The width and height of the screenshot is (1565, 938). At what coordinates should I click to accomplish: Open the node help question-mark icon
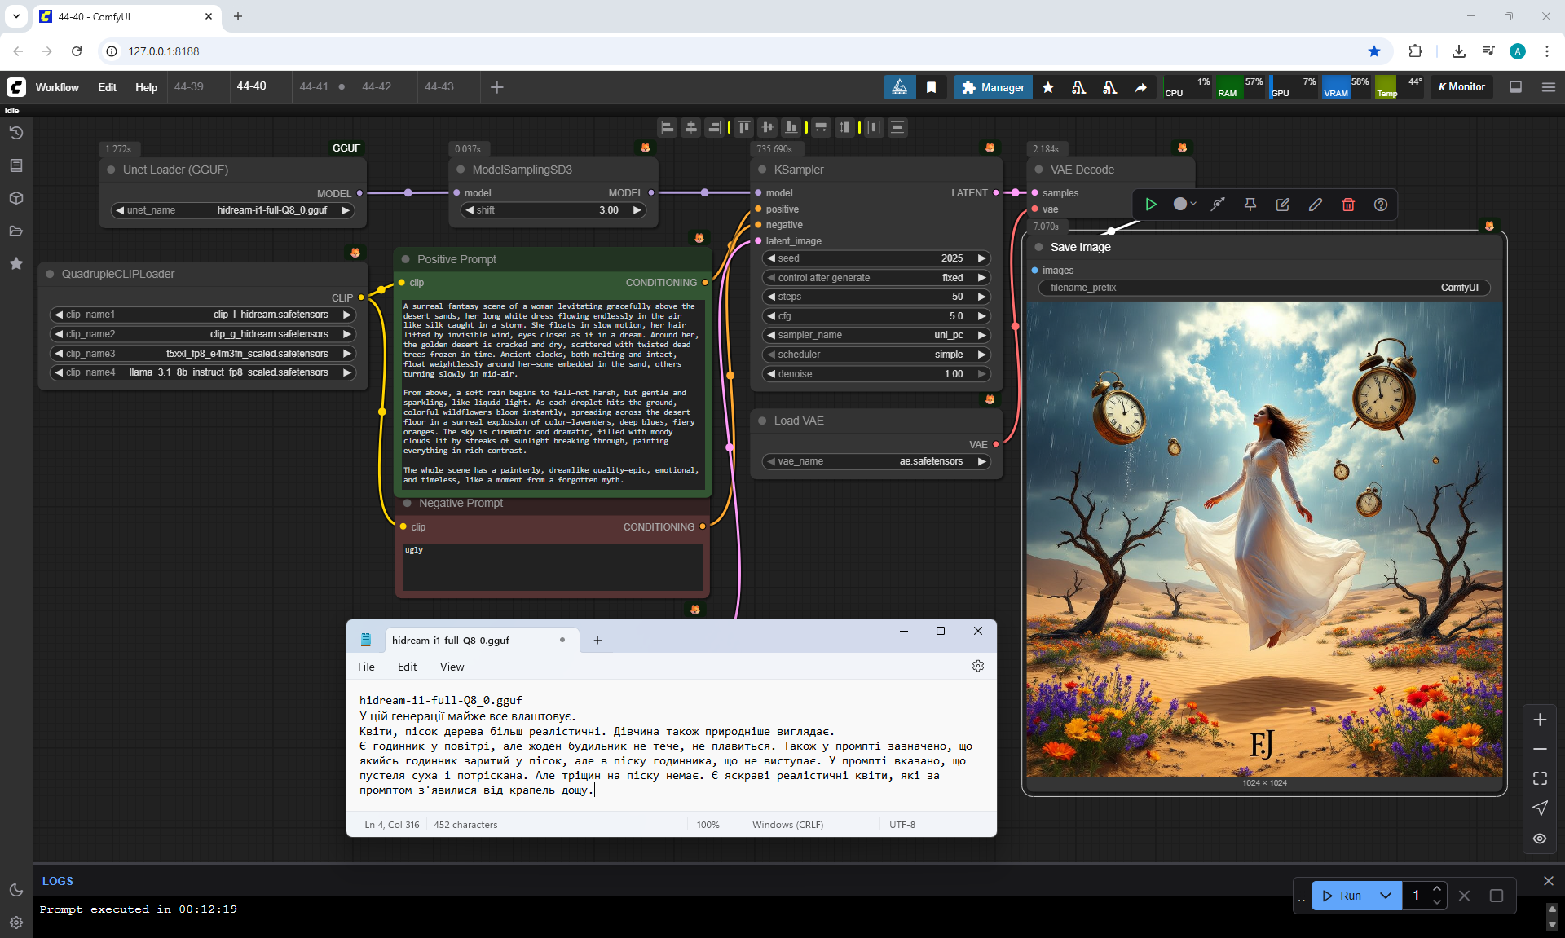pos(1380,205)
